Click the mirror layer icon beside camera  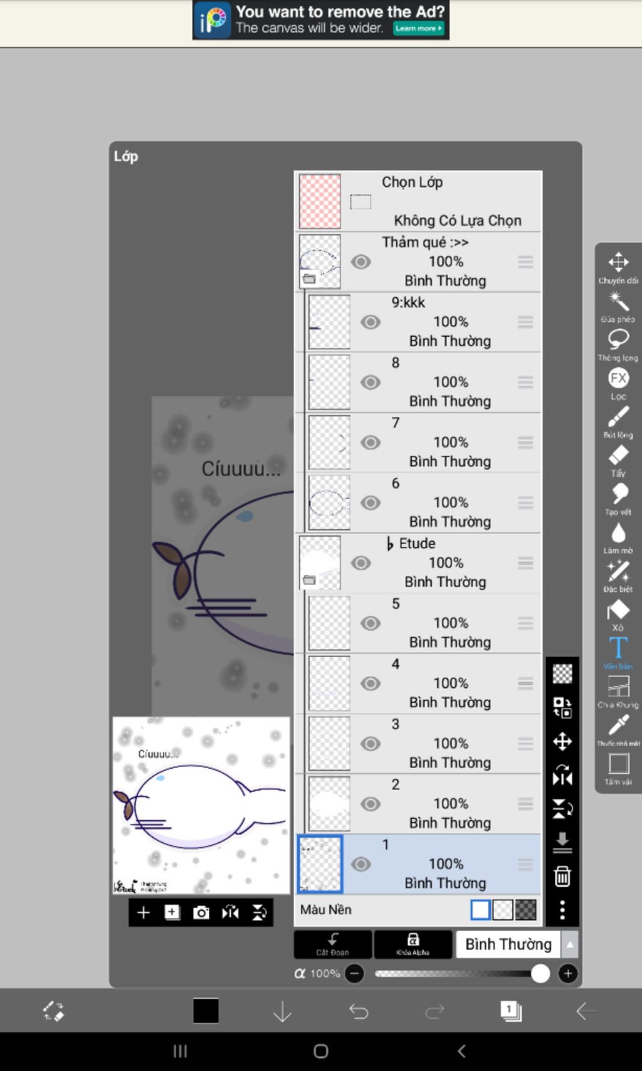point(230,912)
